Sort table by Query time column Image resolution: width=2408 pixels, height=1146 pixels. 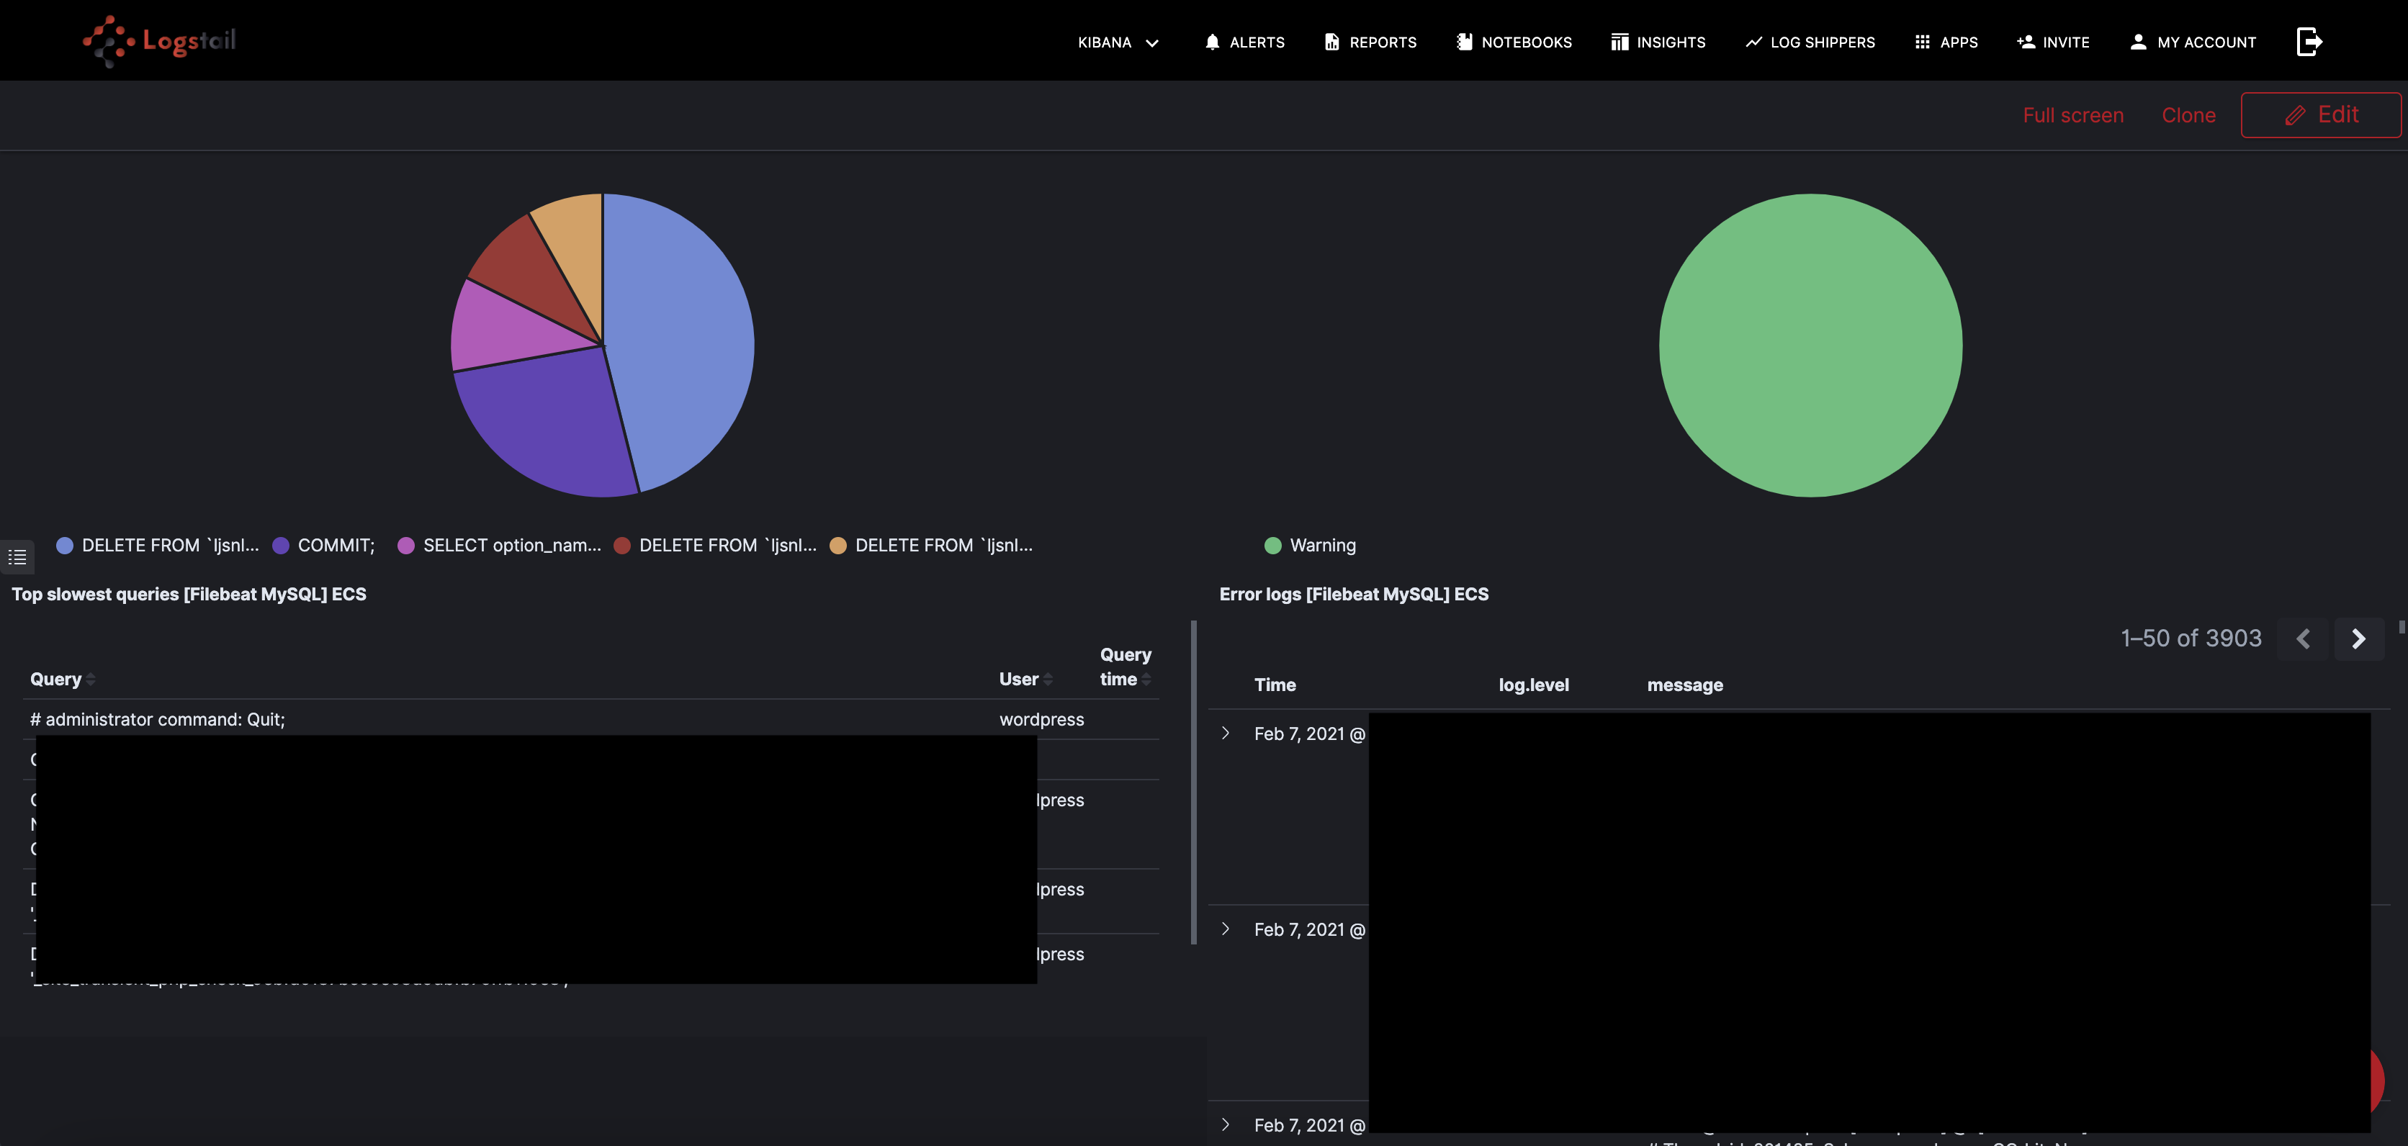pos(1125,667)
